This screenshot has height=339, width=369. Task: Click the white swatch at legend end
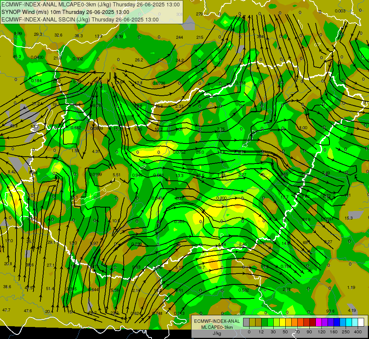(361, 322)
